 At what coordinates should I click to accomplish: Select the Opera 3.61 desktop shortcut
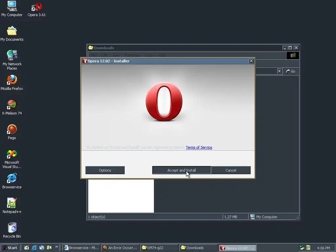click(36, 10)
